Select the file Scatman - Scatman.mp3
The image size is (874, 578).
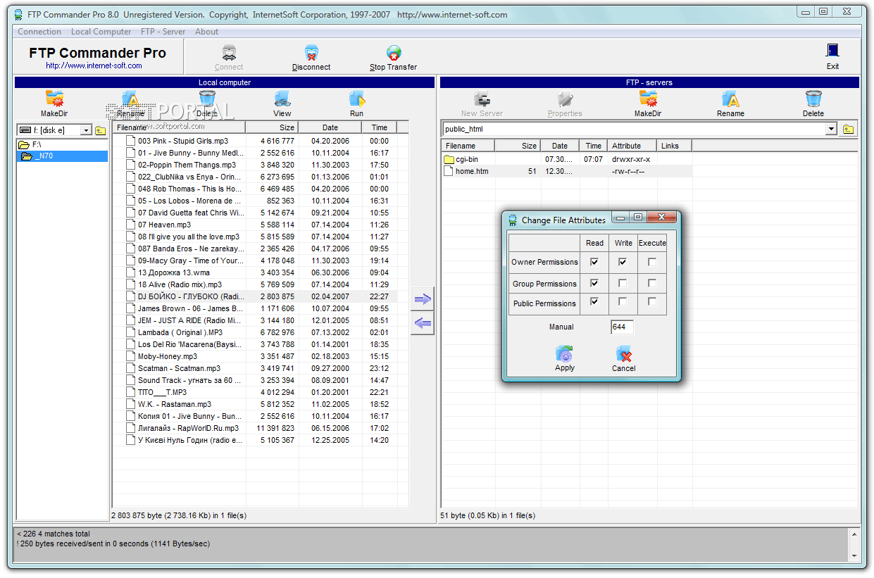pos(179,368)
